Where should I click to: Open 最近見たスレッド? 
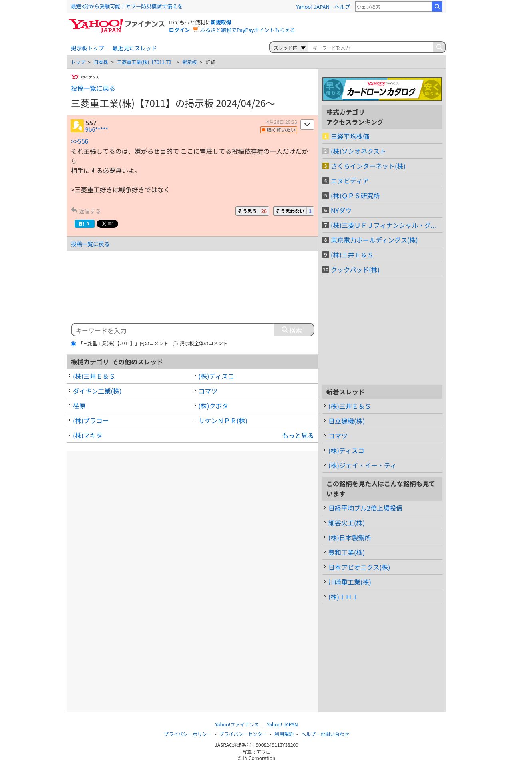tap(134, 48)
